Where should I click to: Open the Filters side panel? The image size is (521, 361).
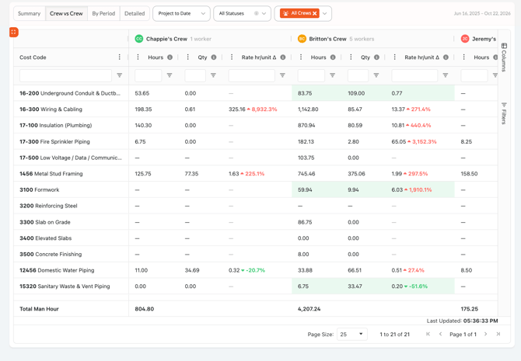tap(504, 113)
